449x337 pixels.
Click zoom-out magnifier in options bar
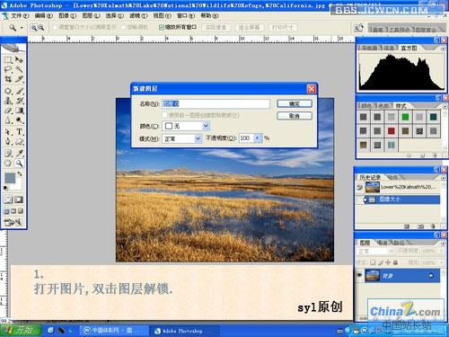pyautogui.click(x=41, y=28)
